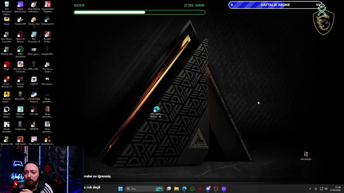Select the IMG_1978 image file

coord(20,96)
